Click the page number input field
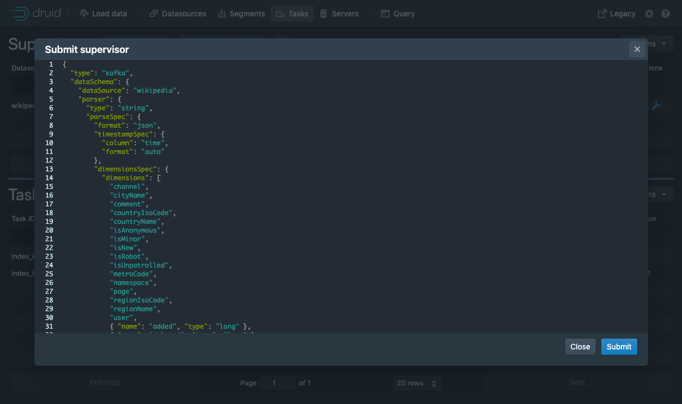Screen dimensions: 682x404 pyautogui.click(x=278, y=383)
